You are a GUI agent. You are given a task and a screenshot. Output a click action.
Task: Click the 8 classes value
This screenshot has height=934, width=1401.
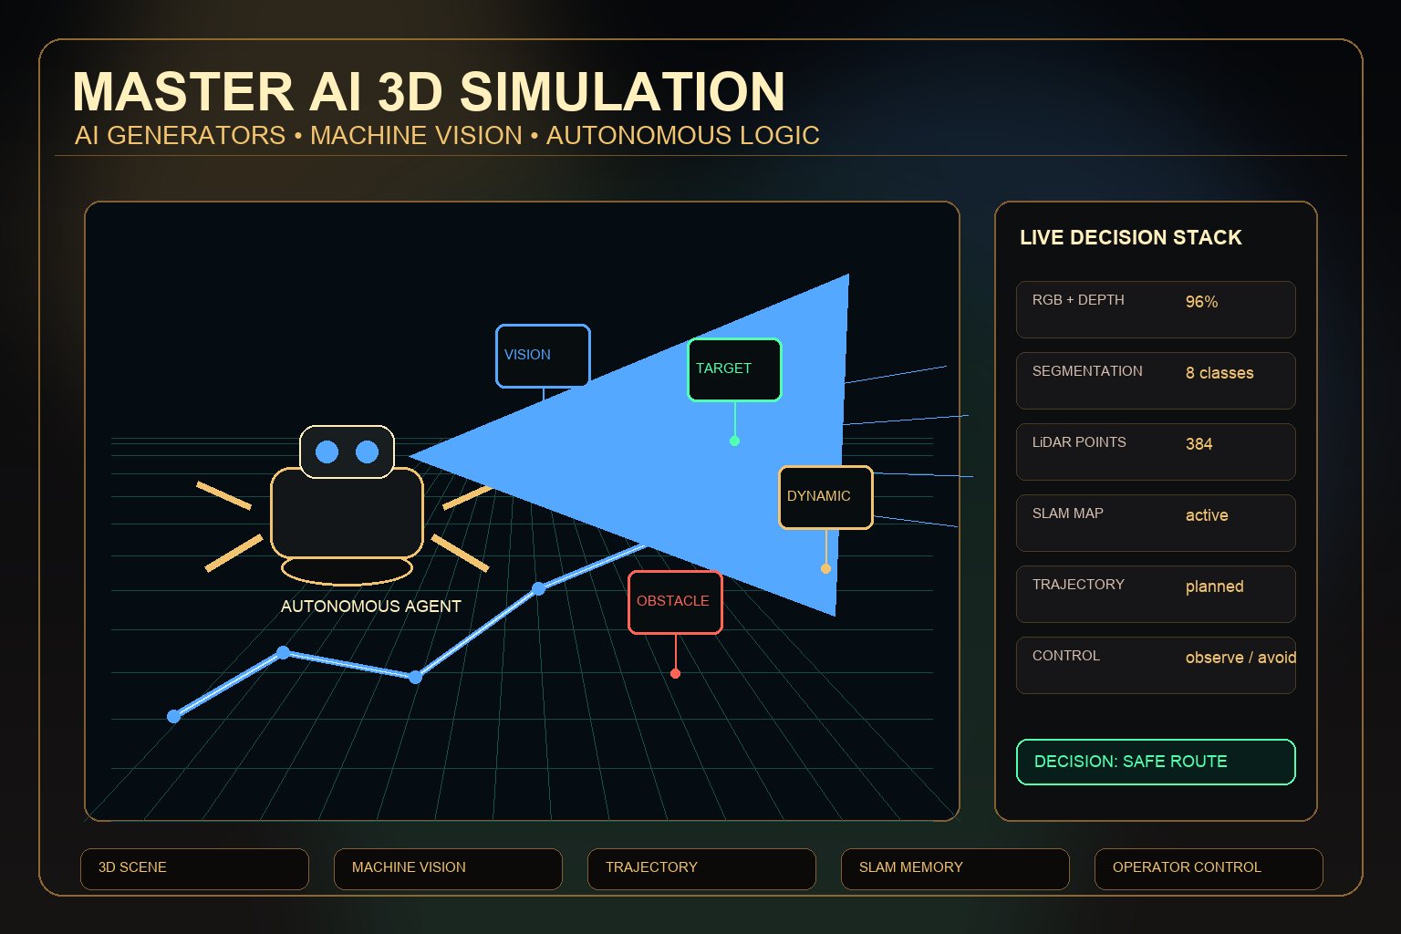(x=1219, y=373)
